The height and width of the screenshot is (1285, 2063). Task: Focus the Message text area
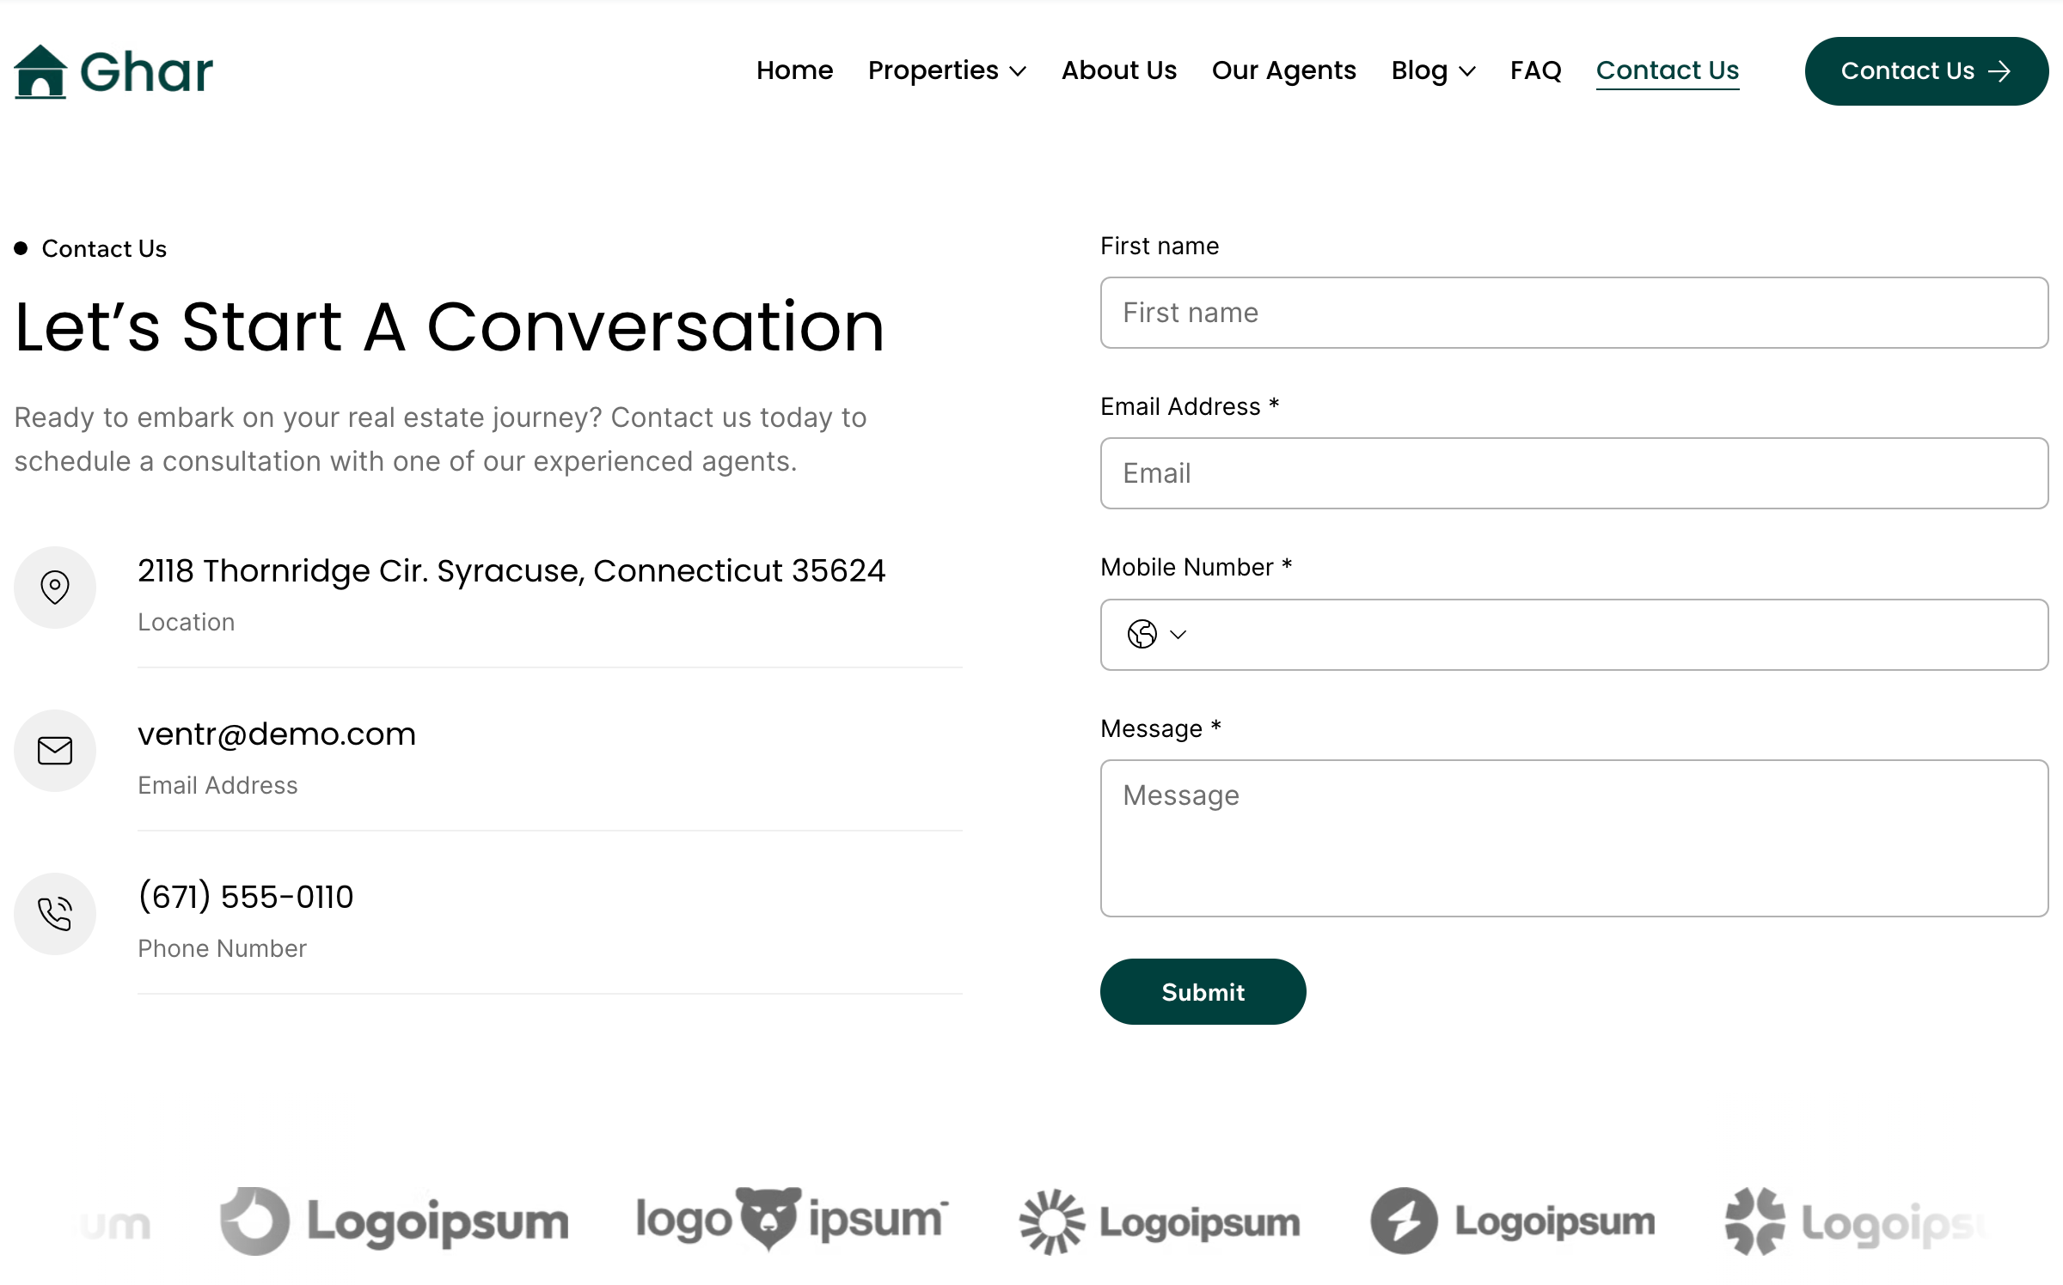(1574, 838)
